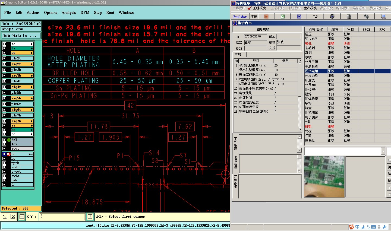The height and width of the screenshot is (231, 391).
Task: Click the PowerPoint-style orange icon in toolbar
Action: [x=266, y=17]
